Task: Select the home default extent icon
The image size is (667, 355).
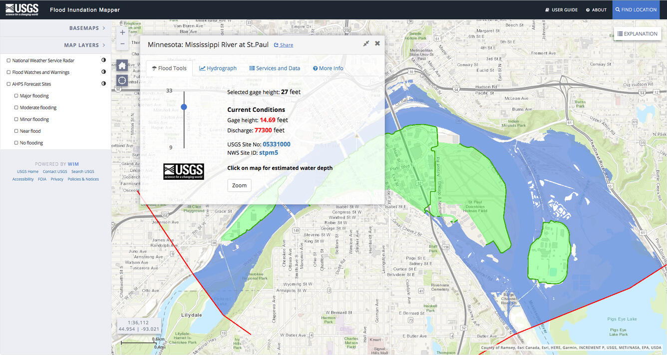Action: pyautogui.click(x=122, y=65)
